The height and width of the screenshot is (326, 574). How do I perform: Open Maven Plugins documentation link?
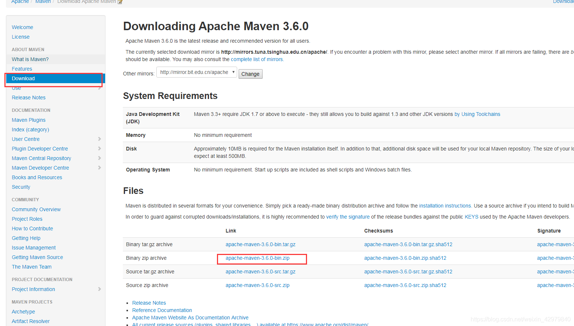[x=29, y=120]
